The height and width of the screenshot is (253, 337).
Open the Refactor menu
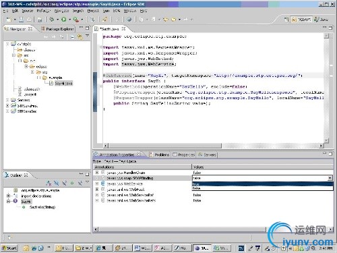(x=44, y=11)
